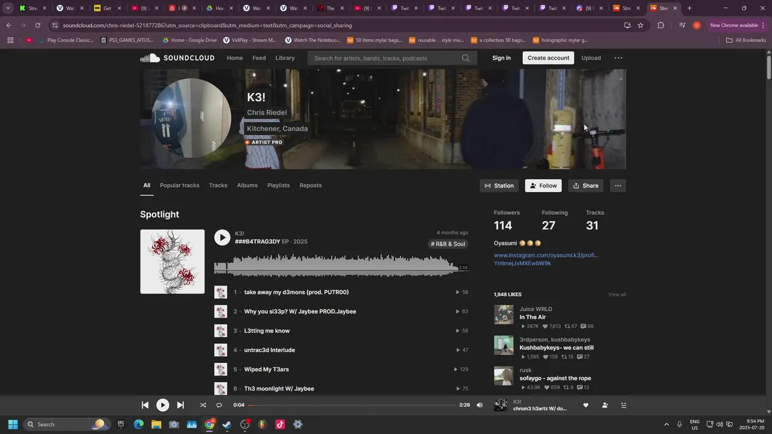This screenshot has width=772, height=434.
Task: Play track untrac3d Interlude
Action: [x=270, y=350]
